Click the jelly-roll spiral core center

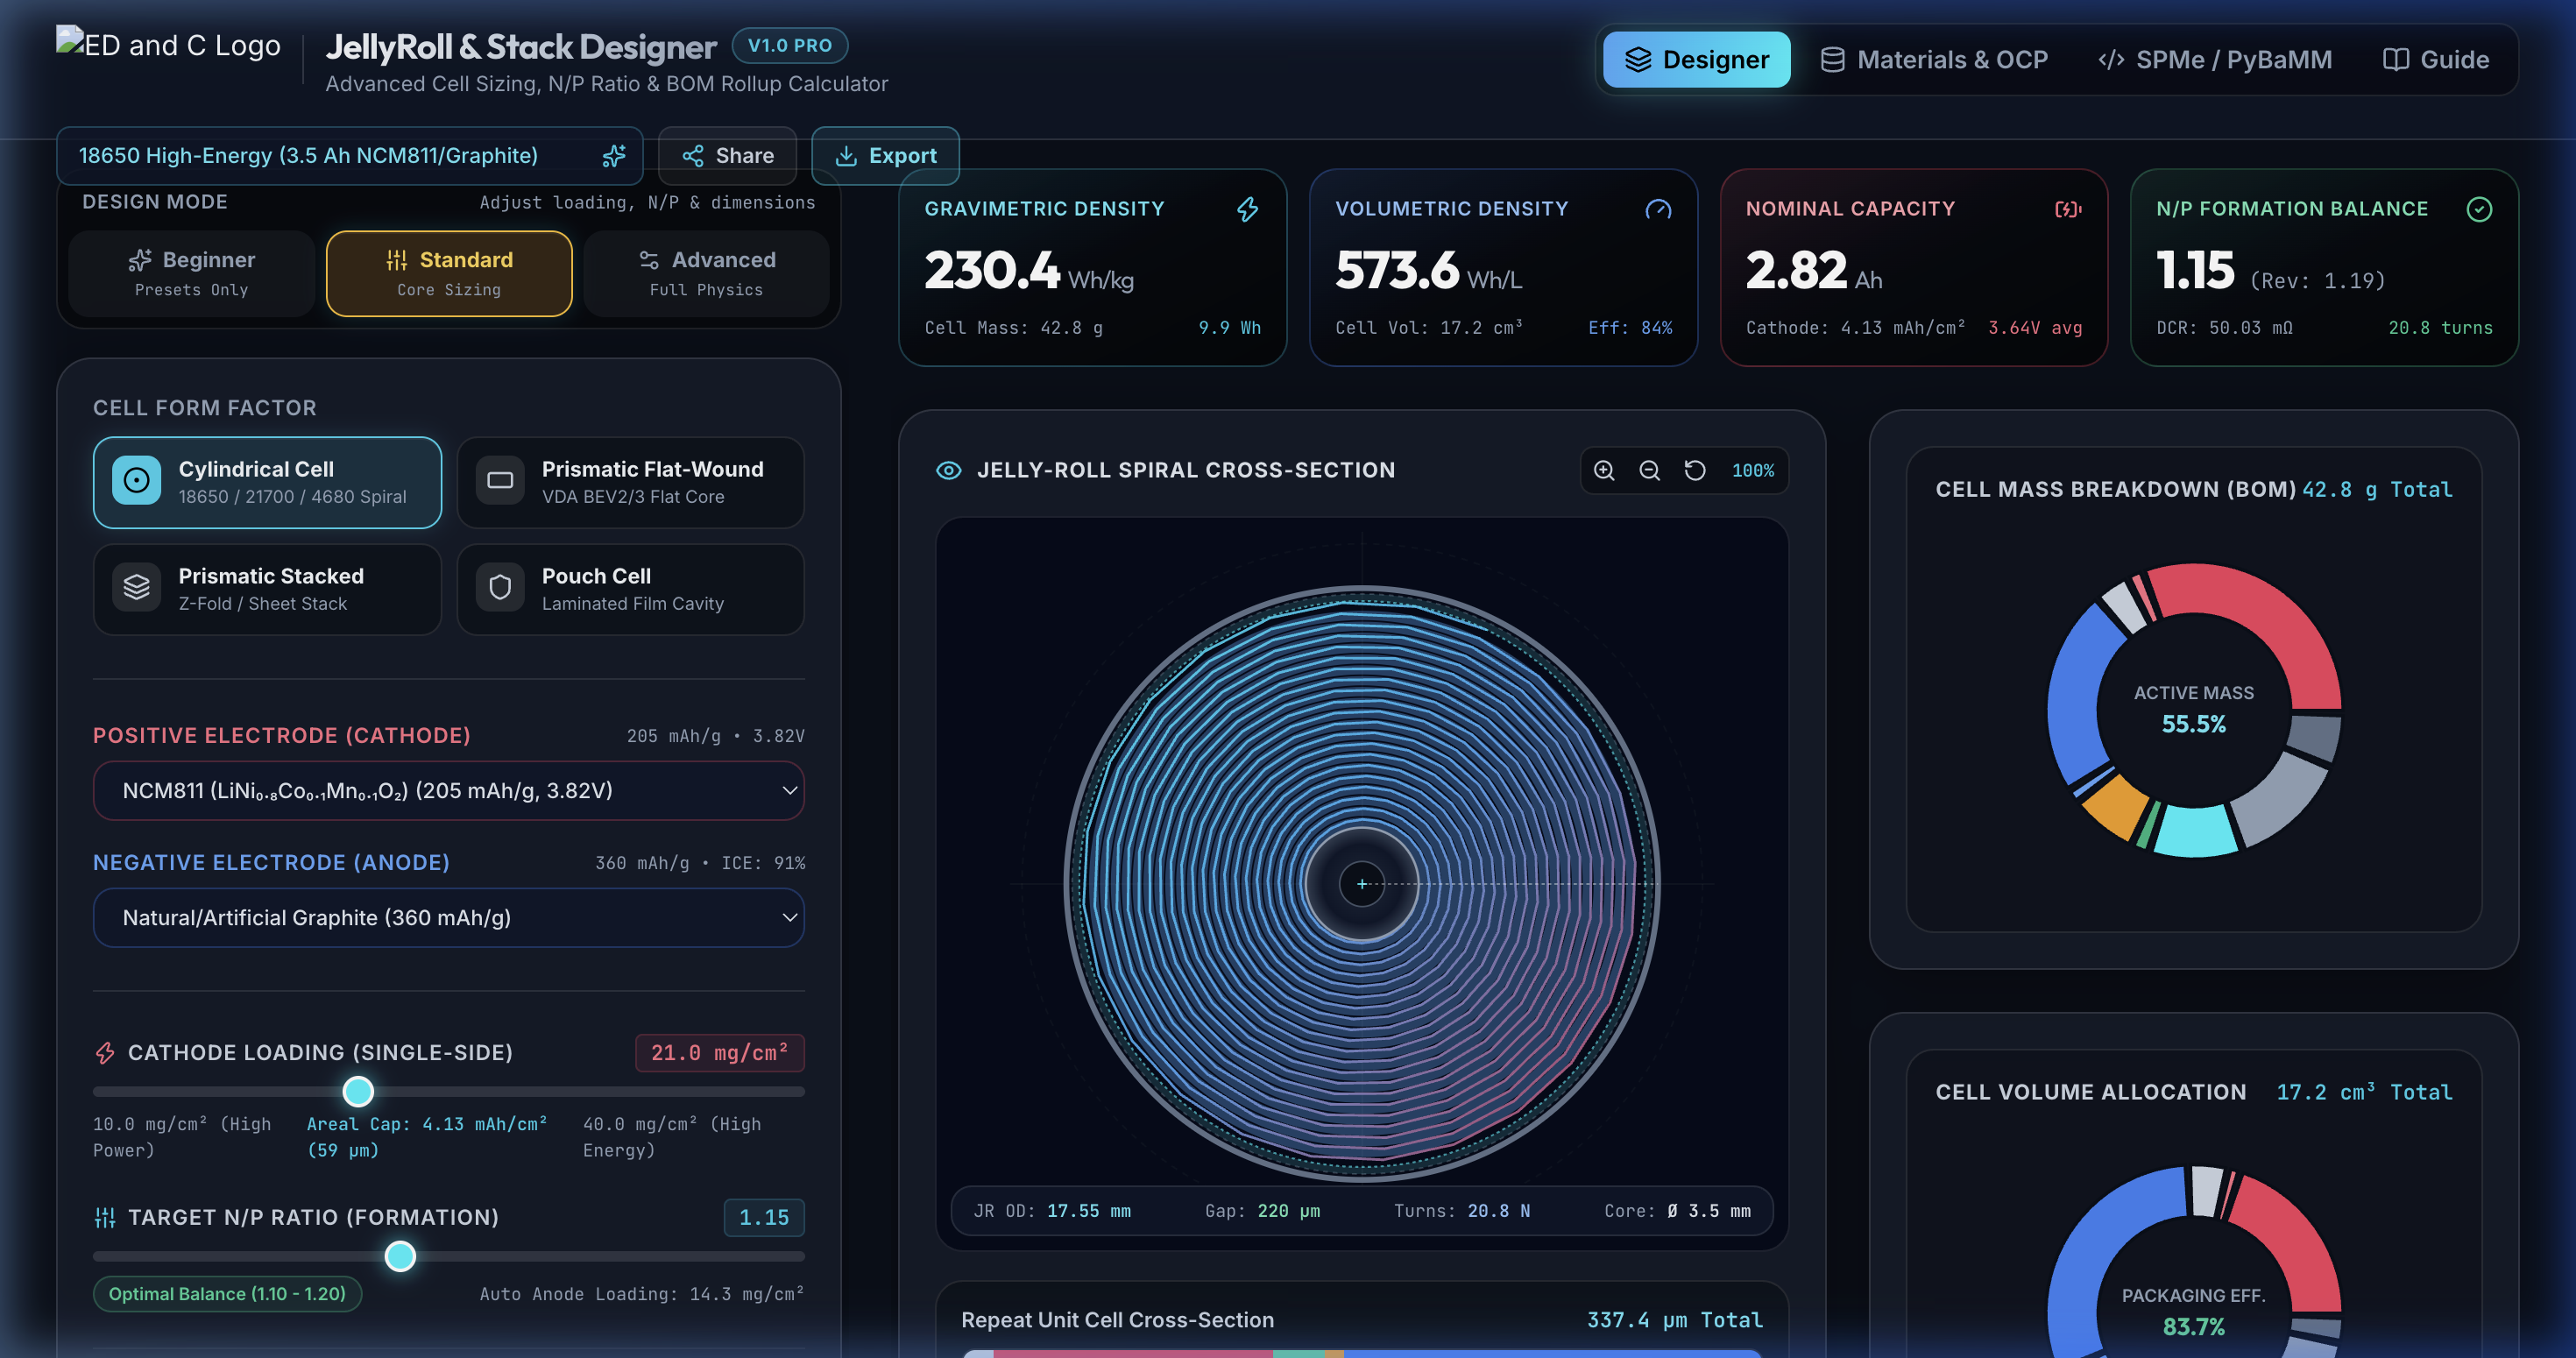(1362, 884)
